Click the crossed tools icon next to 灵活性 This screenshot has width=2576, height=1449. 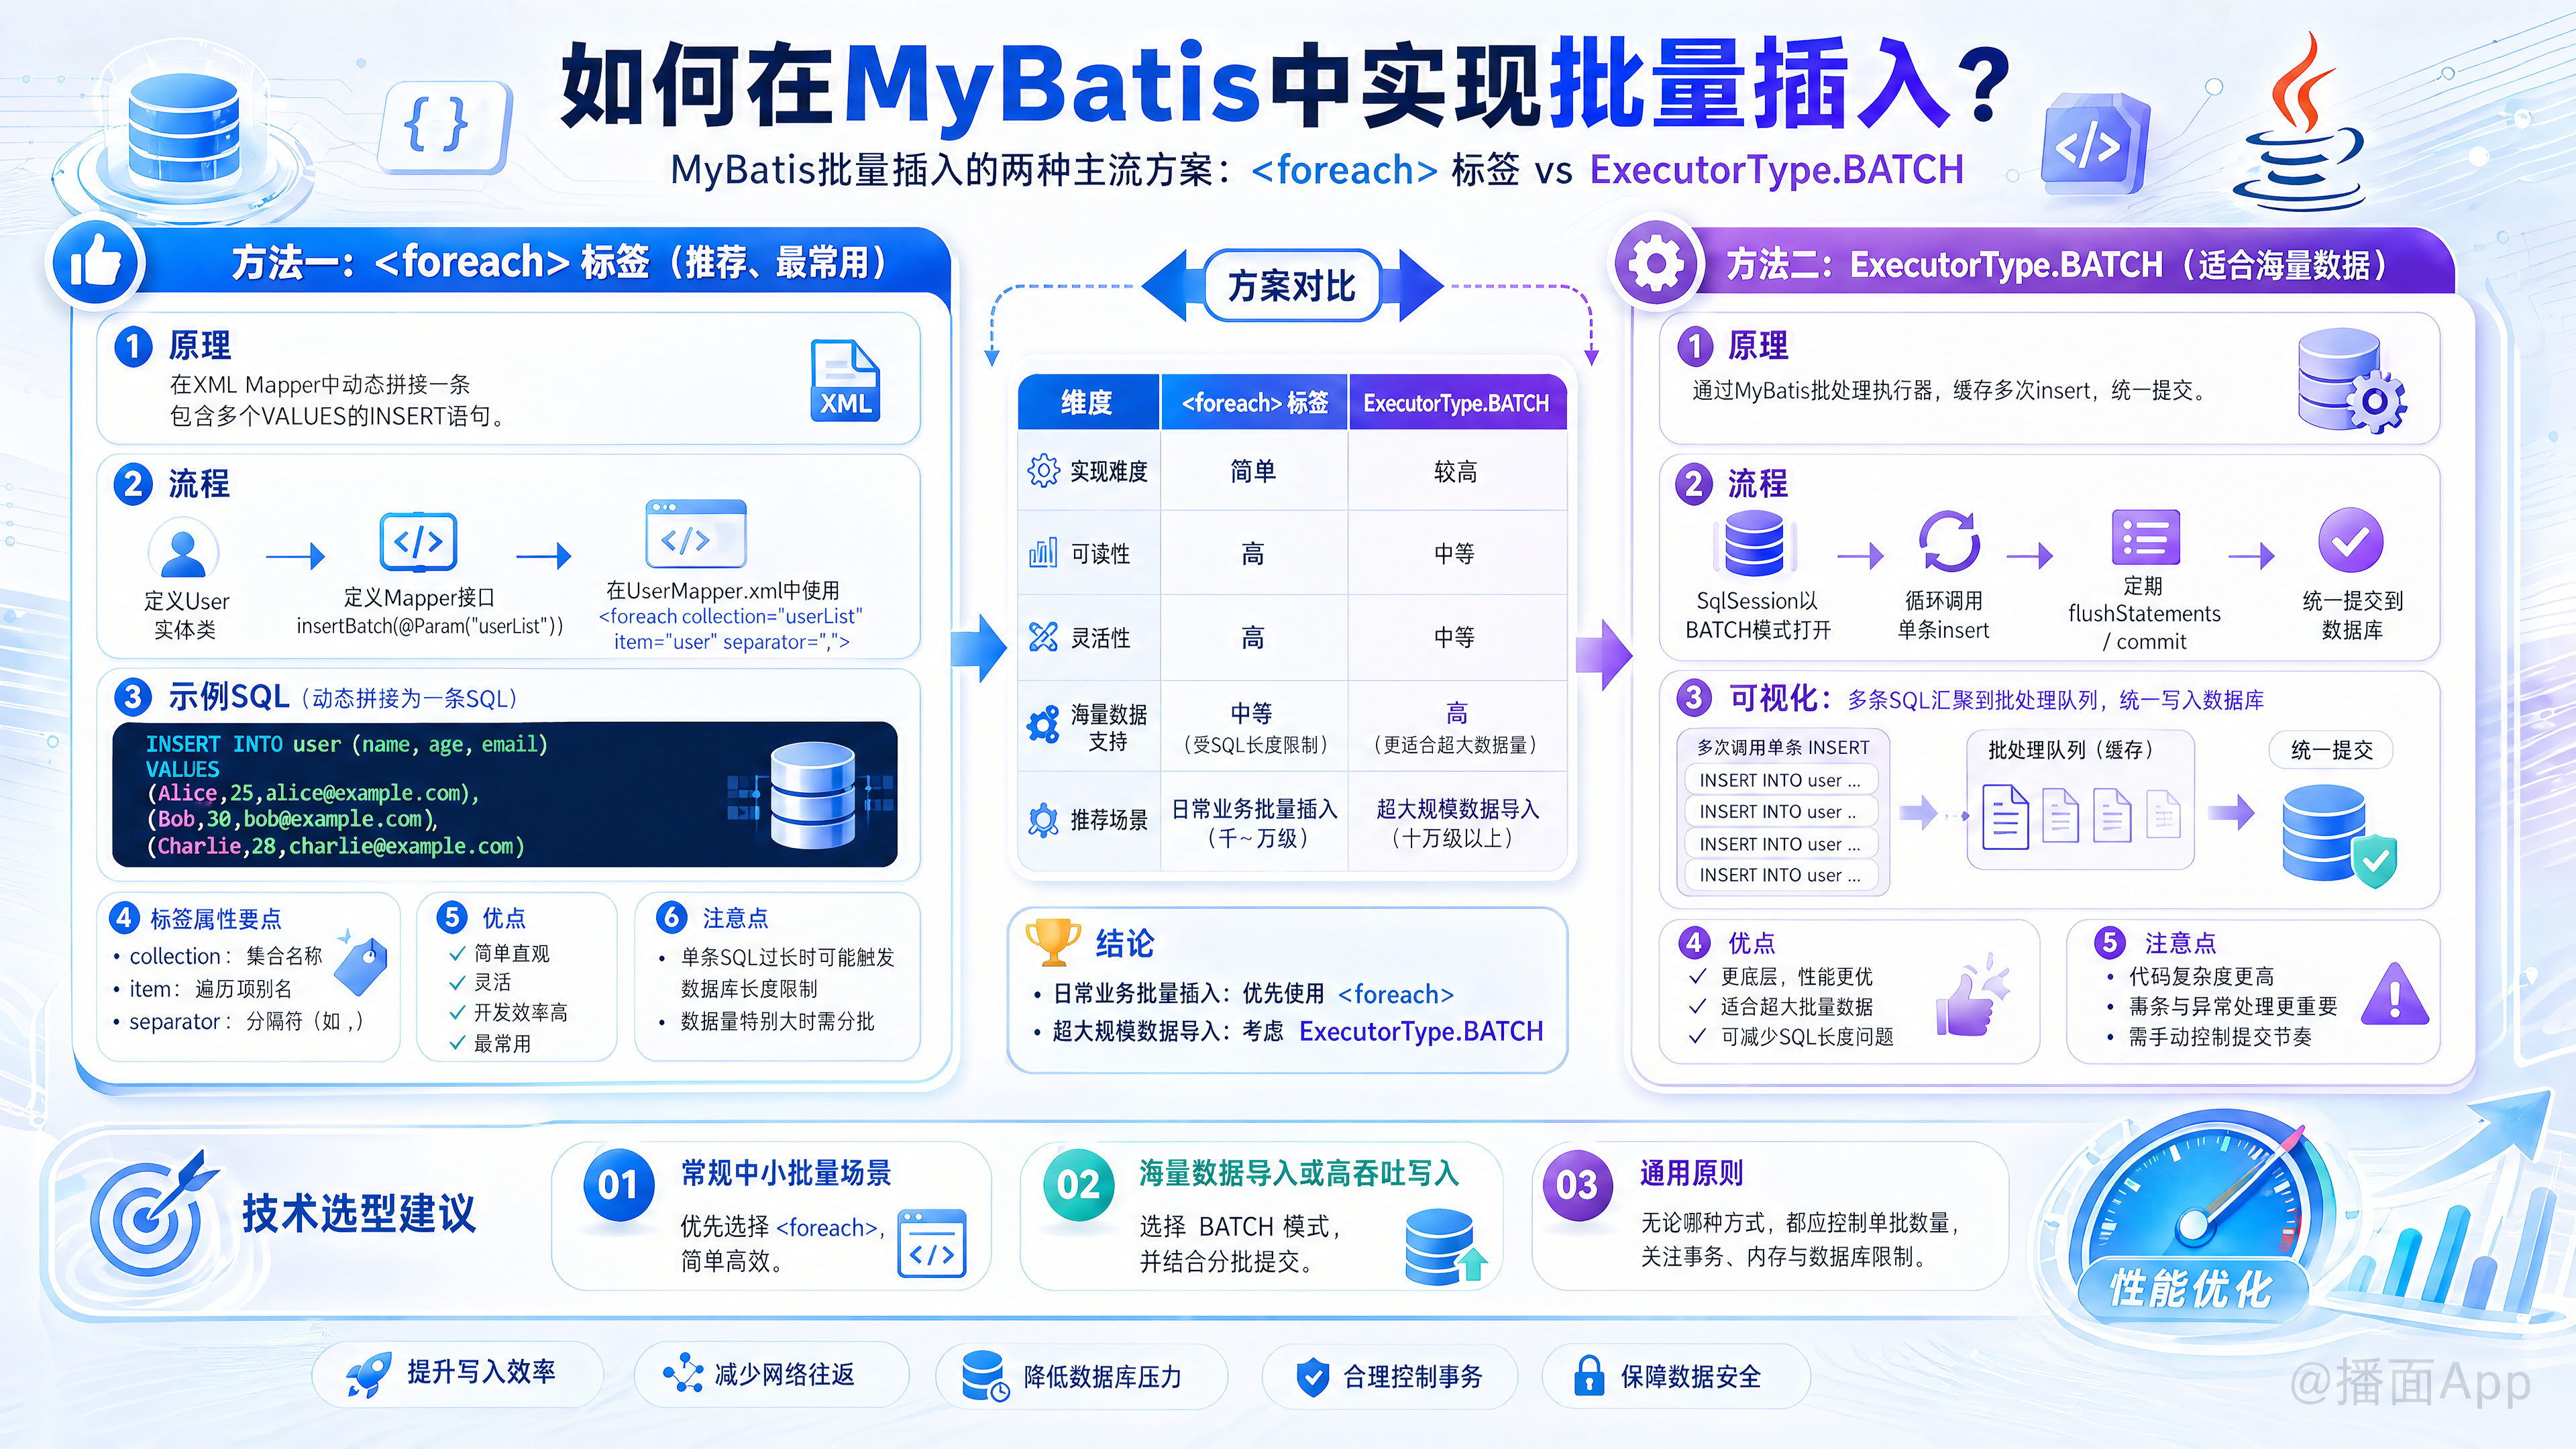[1043, 636]
